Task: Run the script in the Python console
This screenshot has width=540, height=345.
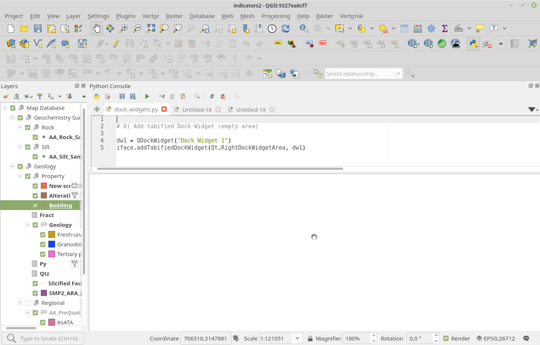Action: tap(147, 96)
